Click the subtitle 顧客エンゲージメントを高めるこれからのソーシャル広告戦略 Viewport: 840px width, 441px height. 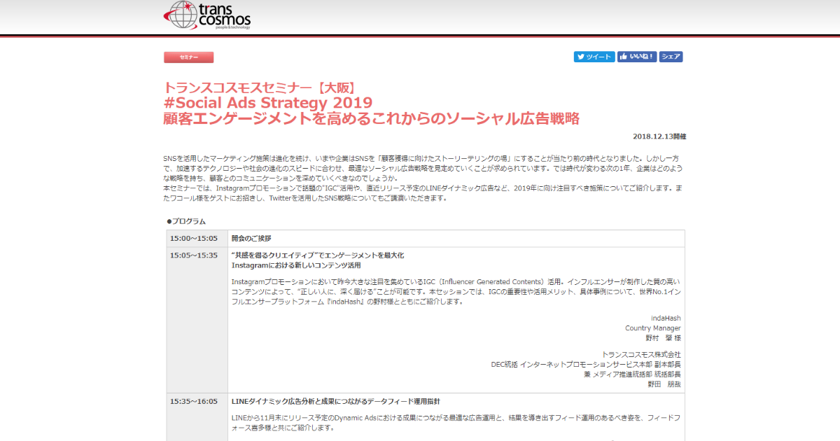(372, 118)
